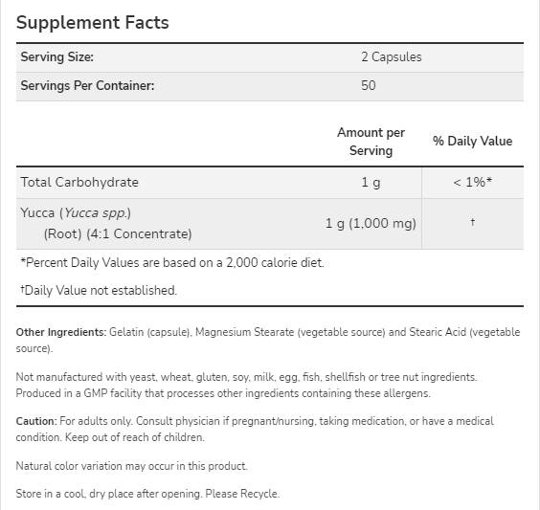
Task: Click the 1 g (1,000 mg) amount
Action: (x=371, y=223)
